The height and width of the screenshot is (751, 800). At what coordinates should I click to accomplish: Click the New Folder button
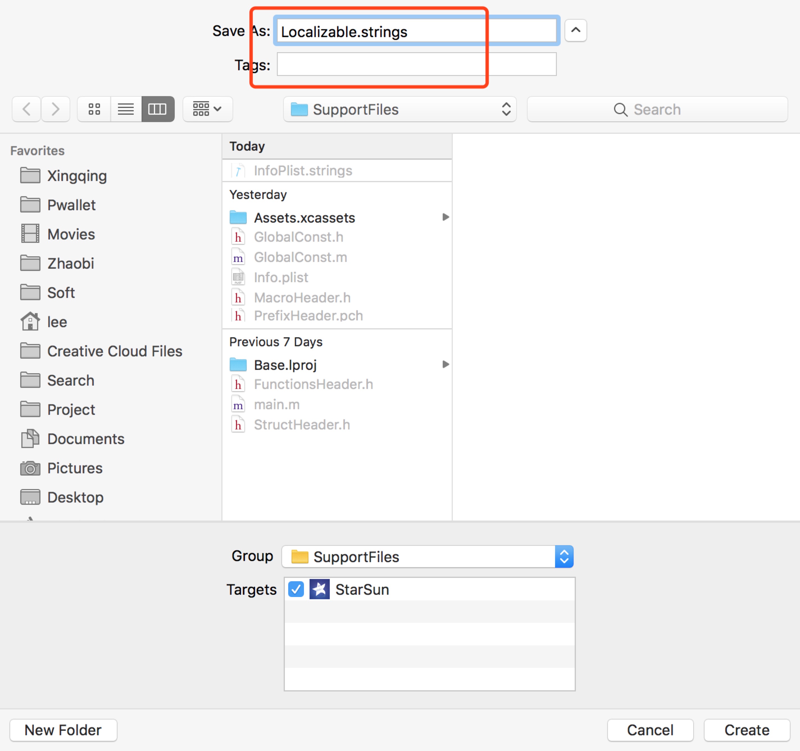[x=63, y=730]
